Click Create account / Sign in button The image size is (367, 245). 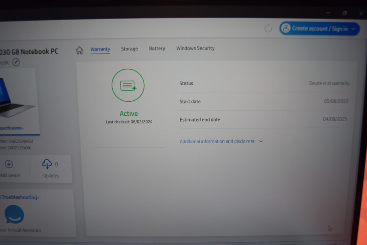point(319,29)
